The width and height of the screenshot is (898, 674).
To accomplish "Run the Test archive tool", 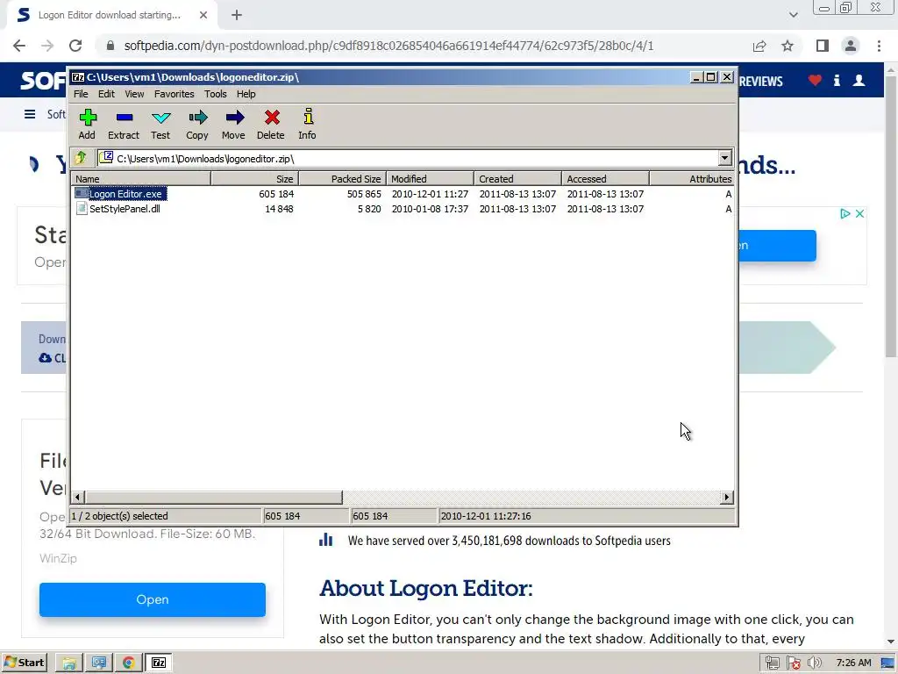I will (160, 124).
